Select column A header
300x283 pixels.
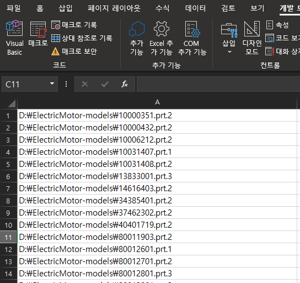tap(157, 102)
